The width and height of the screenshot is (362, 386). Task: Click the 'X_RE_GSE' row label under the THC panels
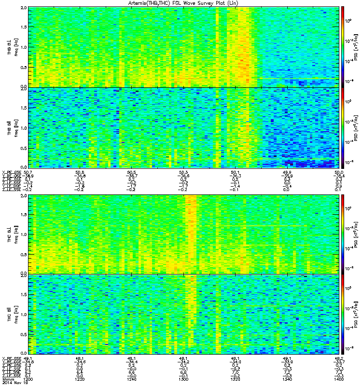pos(12,358)
